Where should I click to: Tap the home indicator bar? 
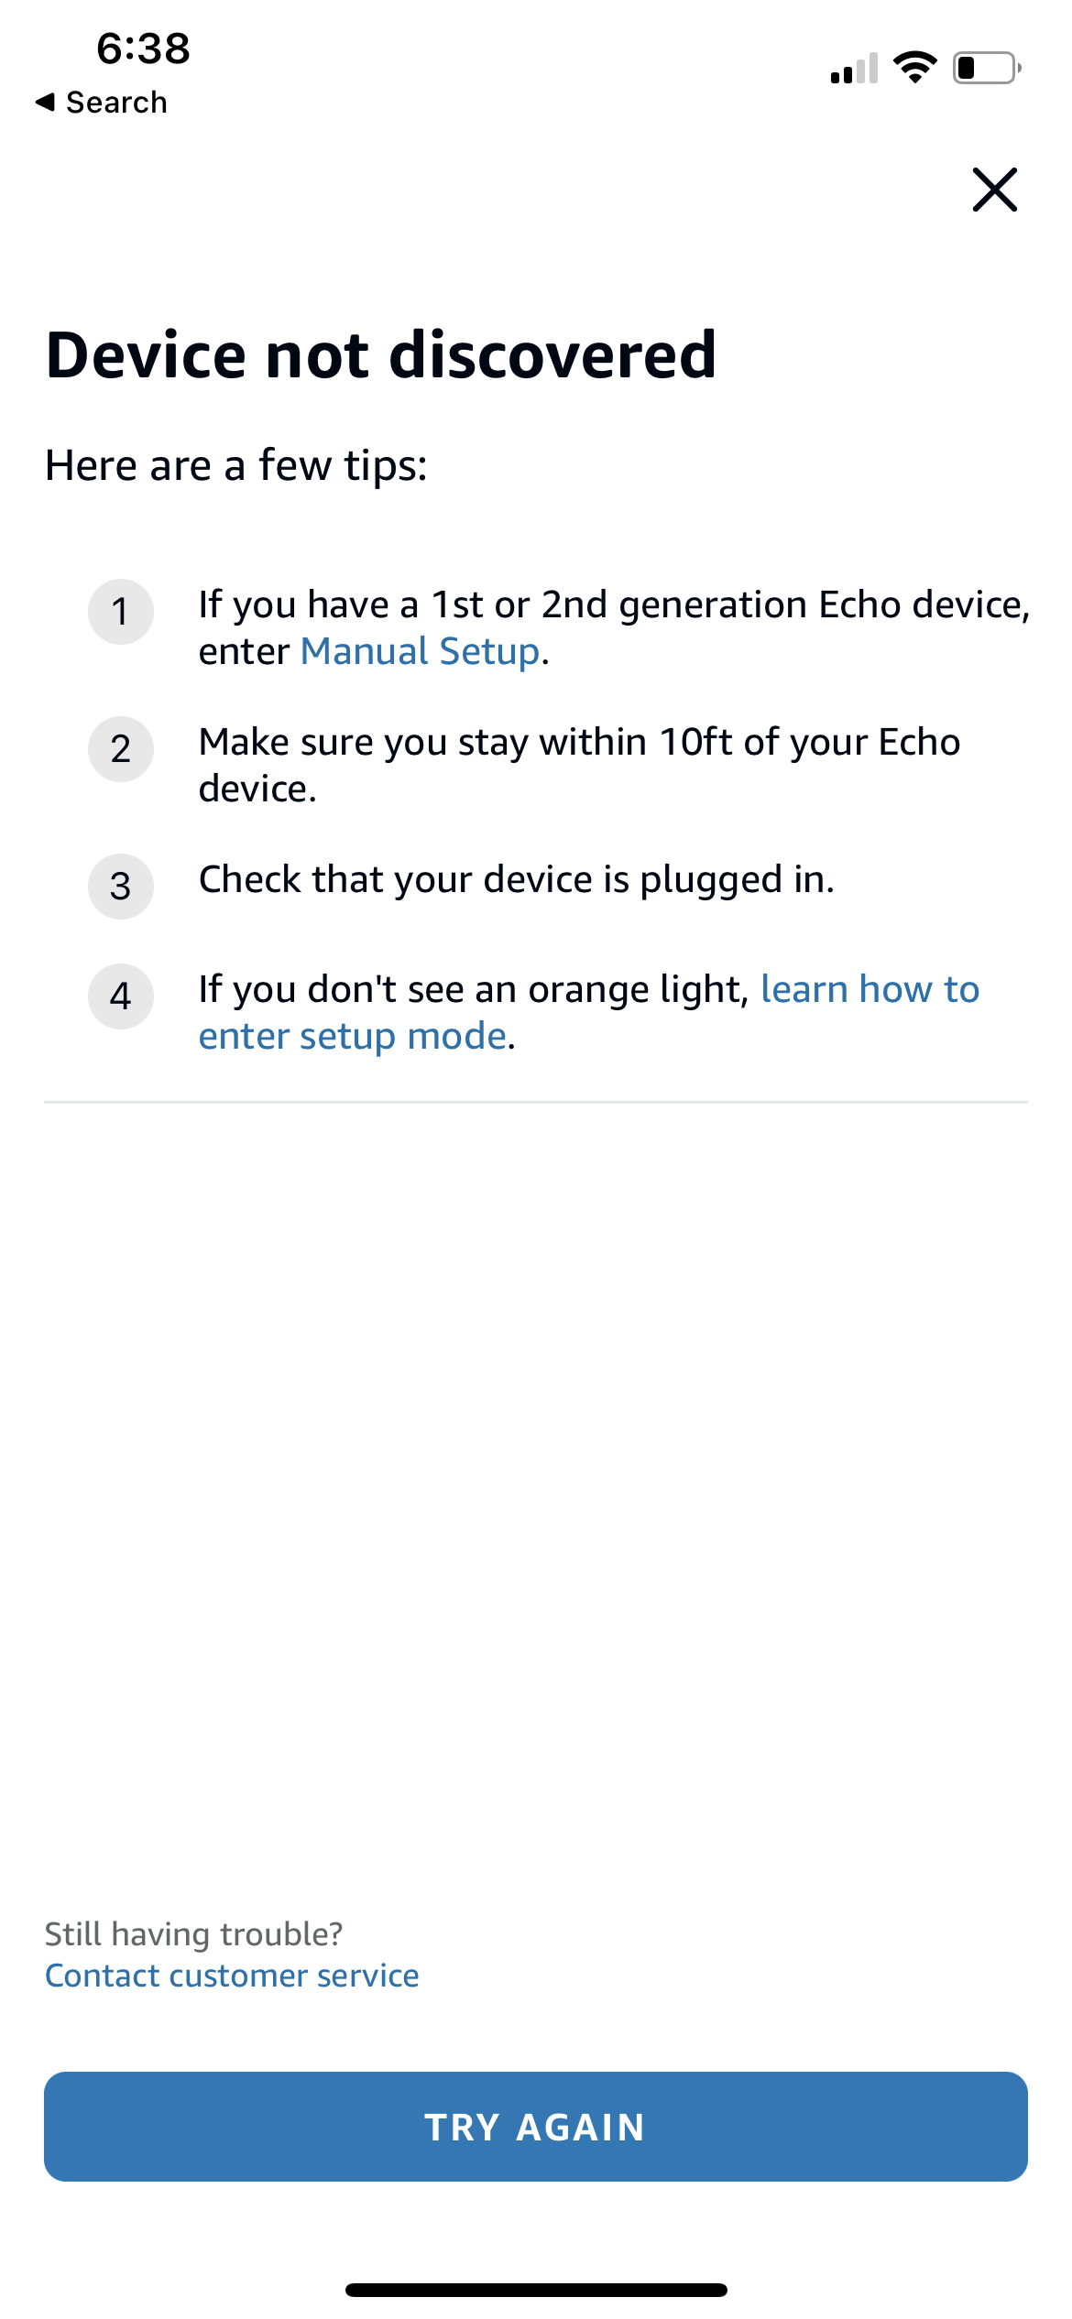tap(536, 2290)
